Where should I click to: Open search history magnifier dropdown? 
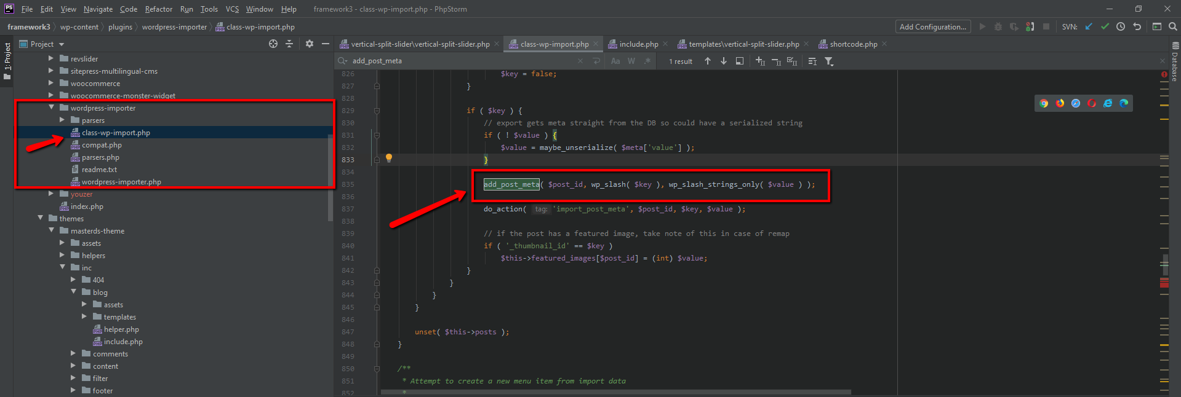pyautogui.click(x=343, y=61)
